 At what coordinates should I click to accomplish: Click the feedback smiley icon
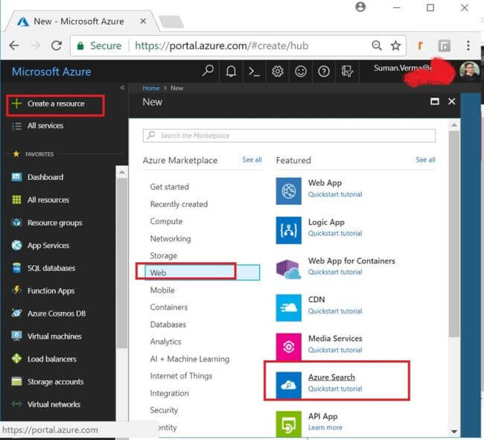pos(301,71)
